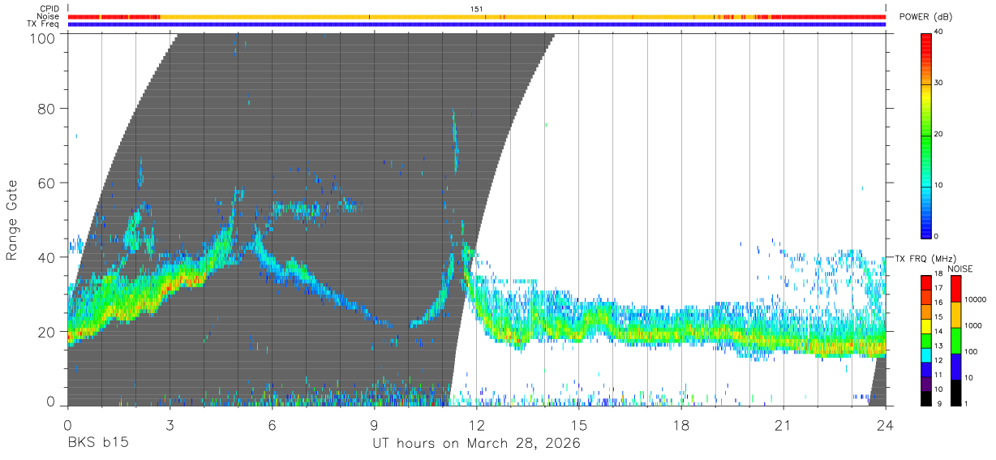Click the 'Noise' row label at top
Image resolution: width=996 pixels, height=460 pixels.
point(49,16)
